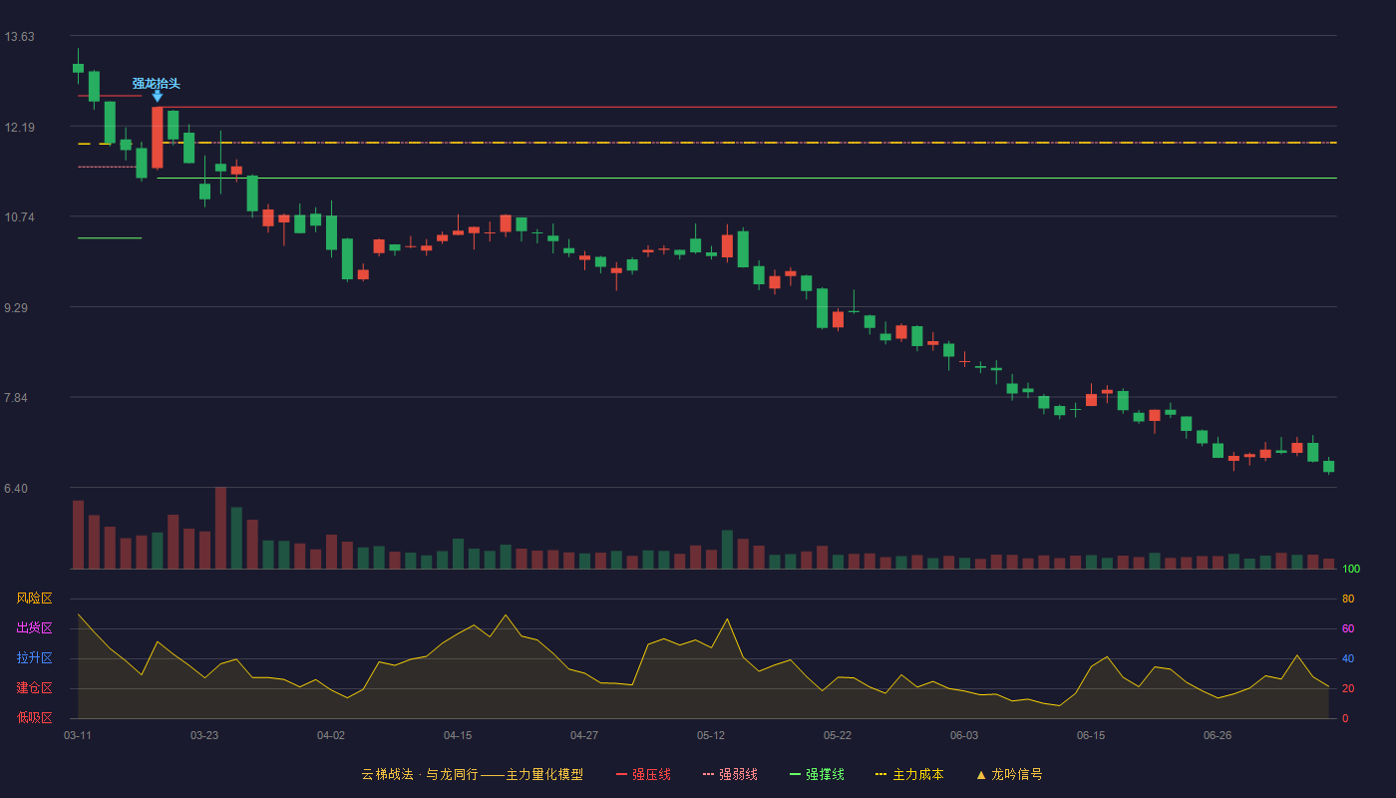Click the 12.19 price axis label
Image resolution: width=1396 pixels, height=798 pixels.
(x=19, y=128)
